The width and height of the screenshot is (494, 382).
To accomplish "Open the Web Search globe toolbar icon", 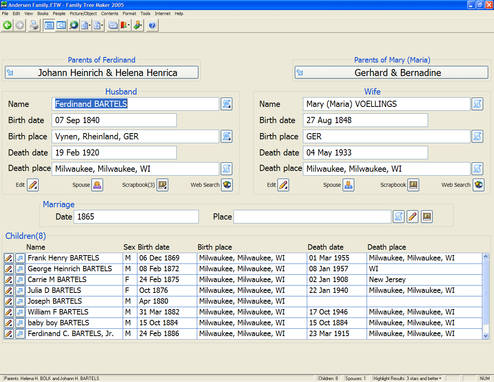I will click(x=74, y=25).
